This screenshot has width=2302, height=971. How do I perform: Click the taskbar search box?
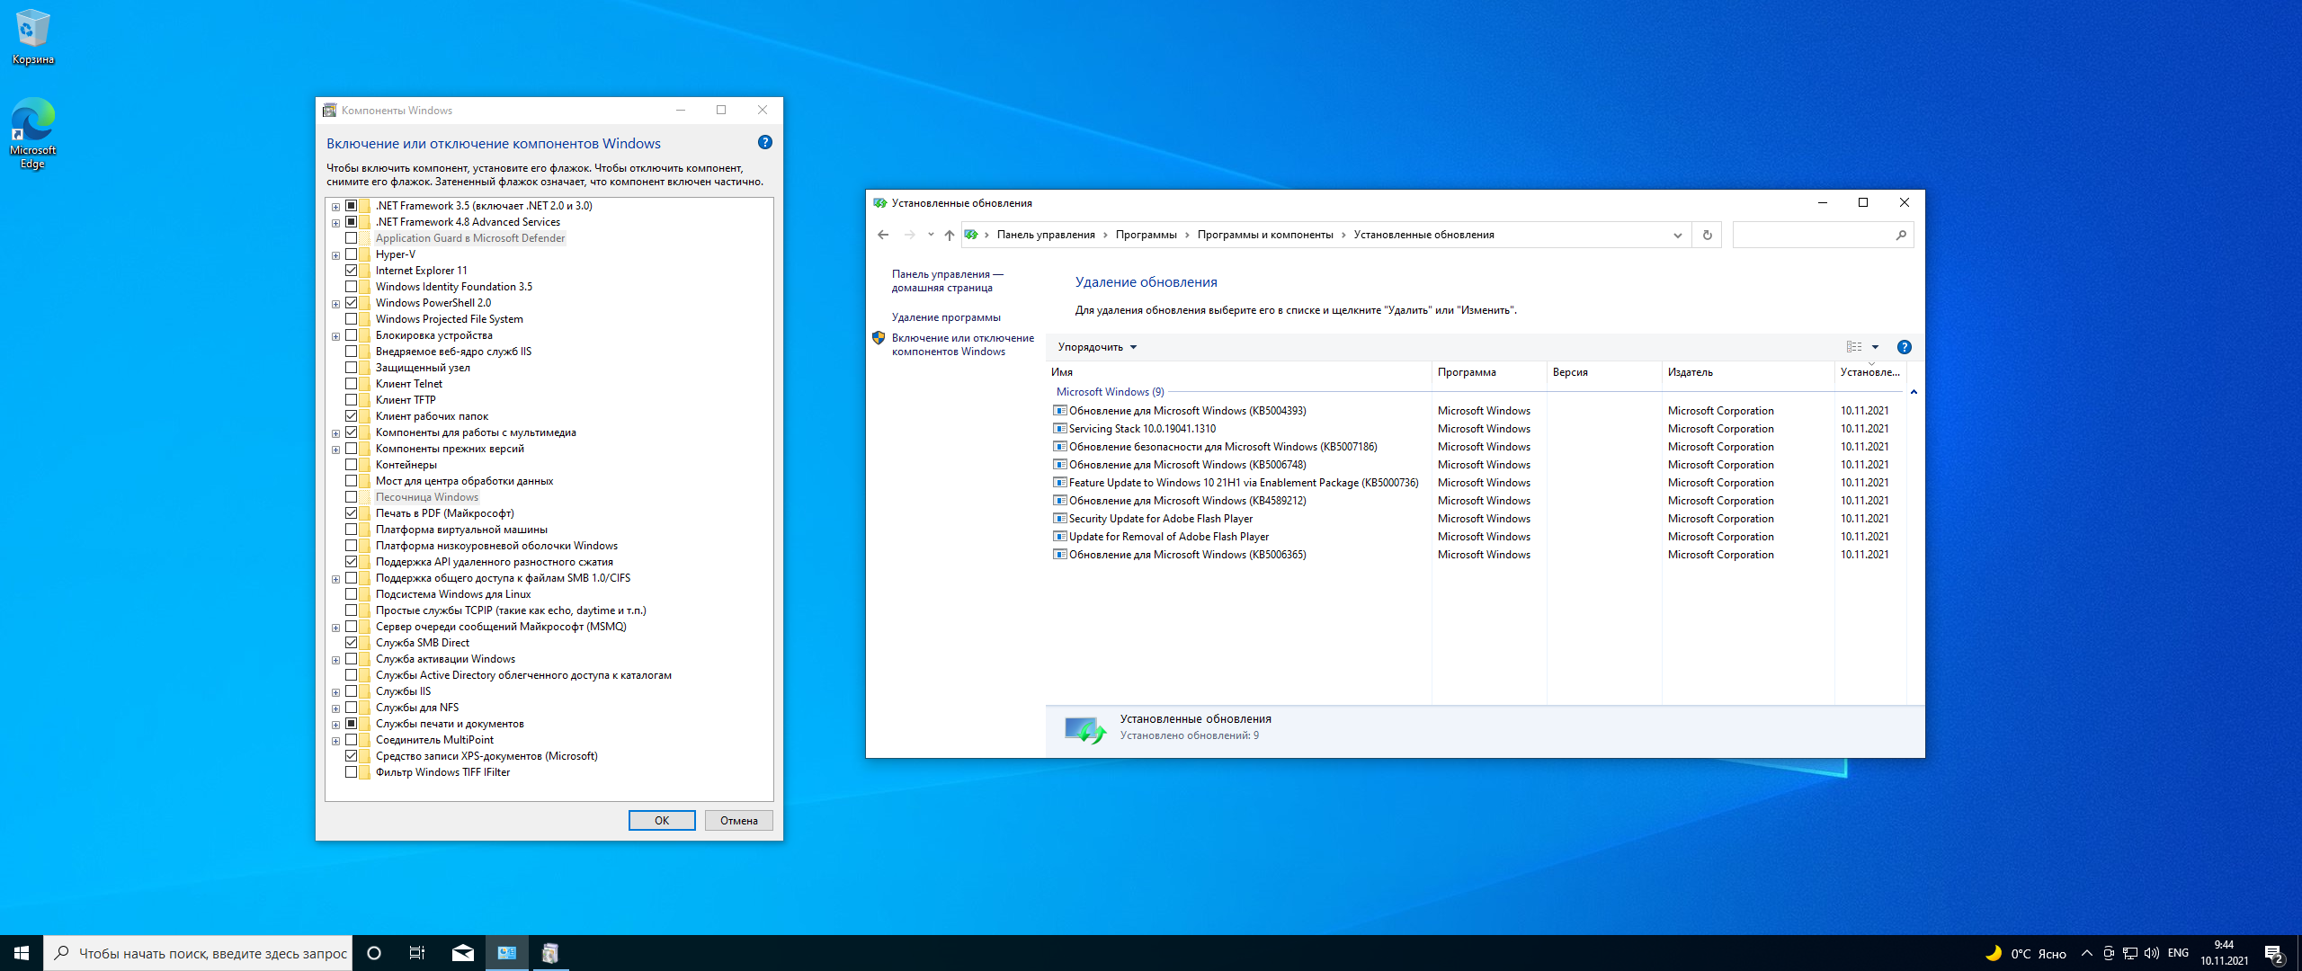point(198,953)
